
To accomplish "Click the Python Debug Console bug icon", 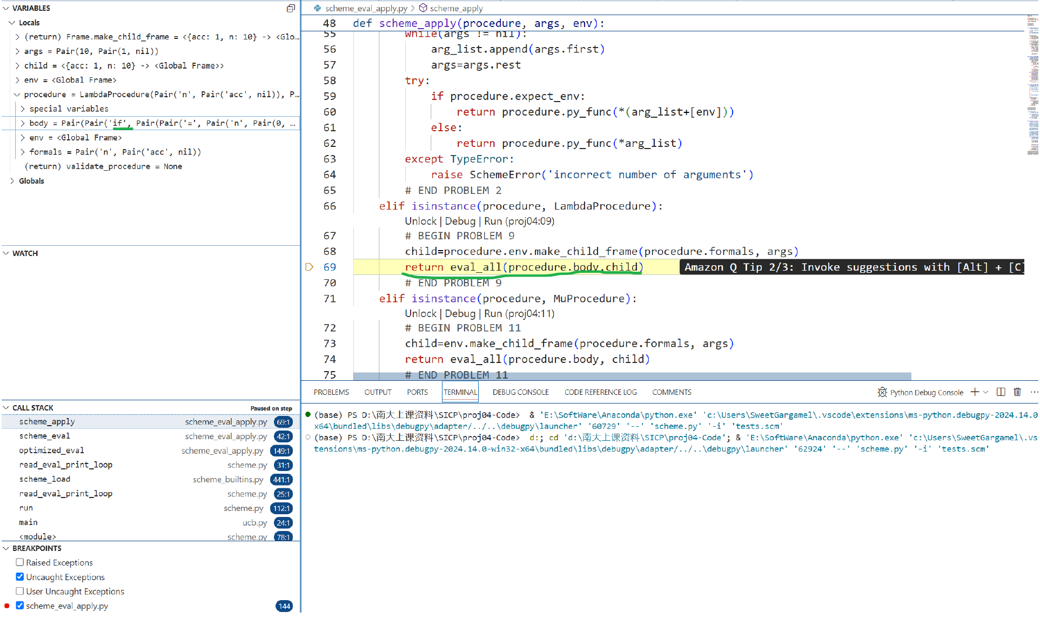I will click(882, 392).
